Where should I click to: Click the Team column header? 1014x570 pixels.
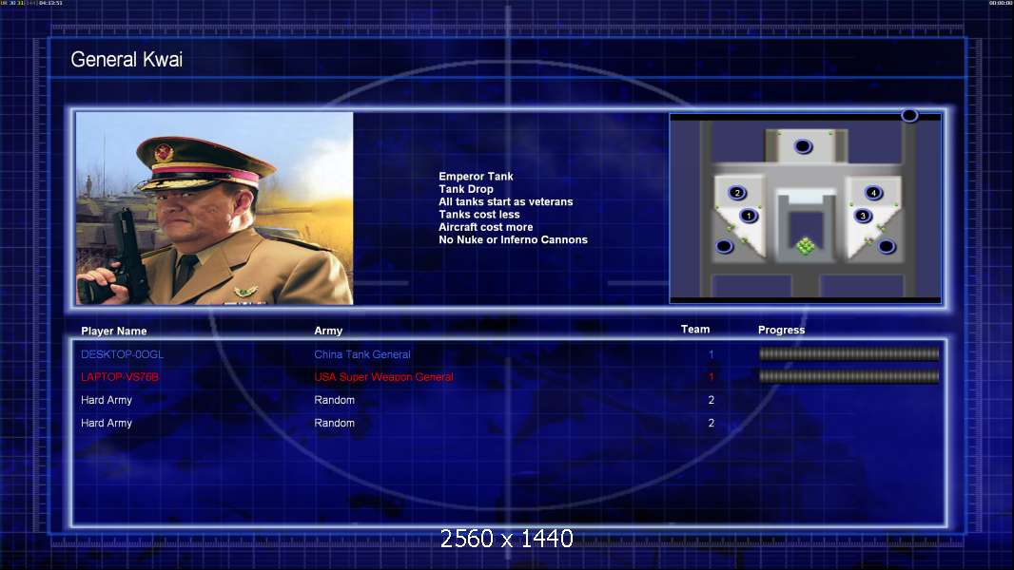coord(695,330)
